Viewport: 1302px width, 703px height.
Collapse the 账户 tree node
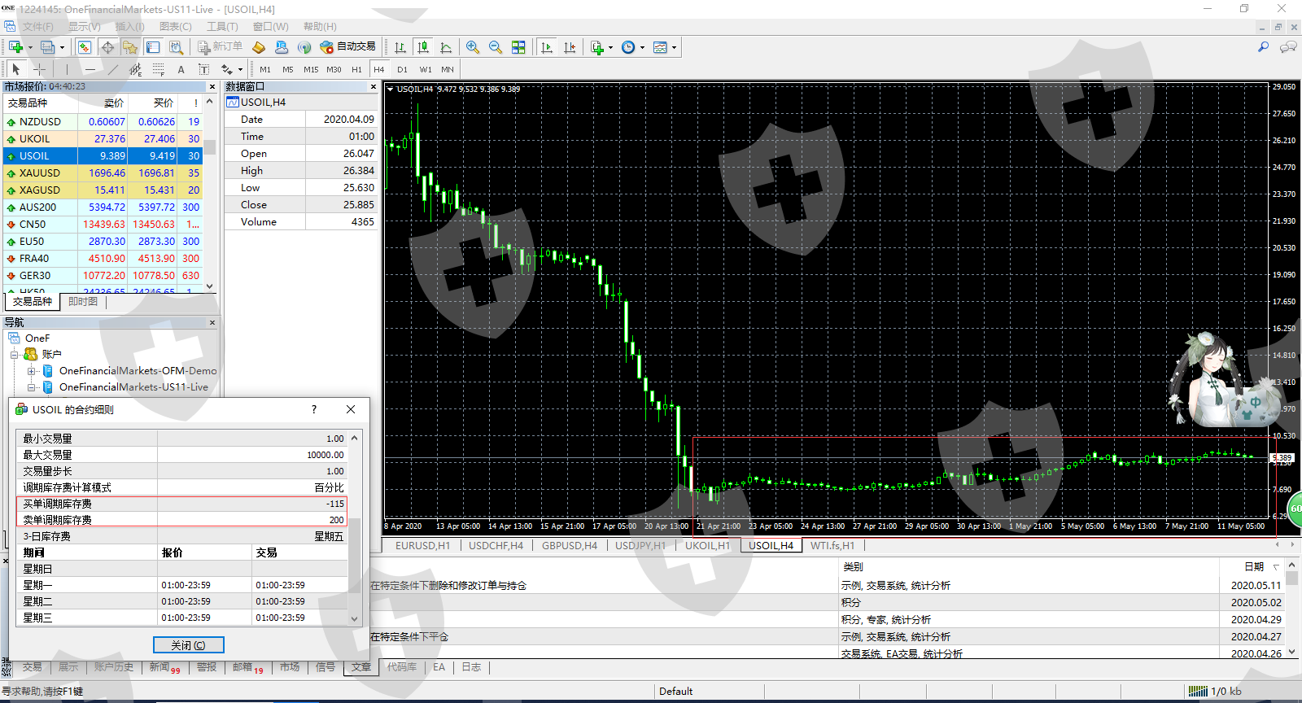click(14, 355)
